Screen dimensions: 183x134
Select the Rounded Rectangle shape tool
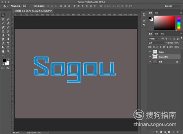(x=8, y=47)
